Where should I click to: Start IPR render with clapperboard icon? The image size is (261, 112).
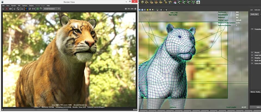(14, 9)
